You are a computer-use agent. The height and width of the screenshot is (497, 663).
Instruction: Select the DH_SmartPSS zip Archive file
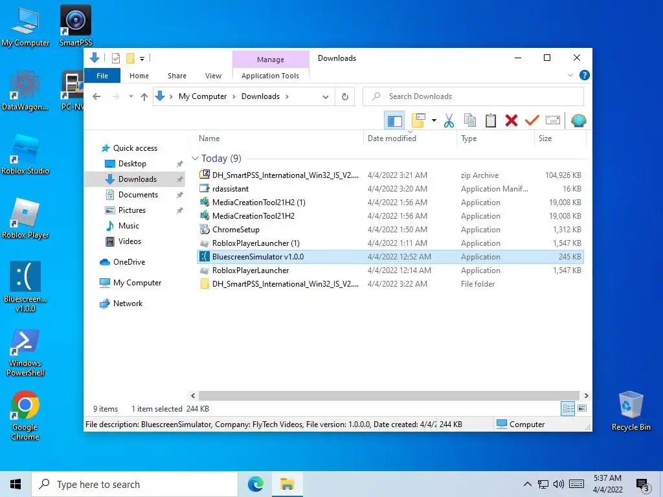pos(390,175)
